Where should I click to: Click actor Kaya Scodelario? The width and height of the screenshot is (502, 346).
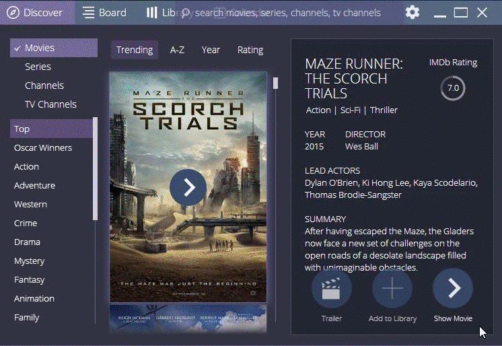[x=445, y=183]
